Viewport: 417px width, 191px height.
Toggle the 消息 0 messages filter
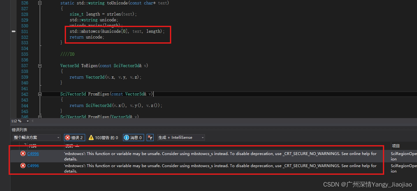tap(134, 138)
